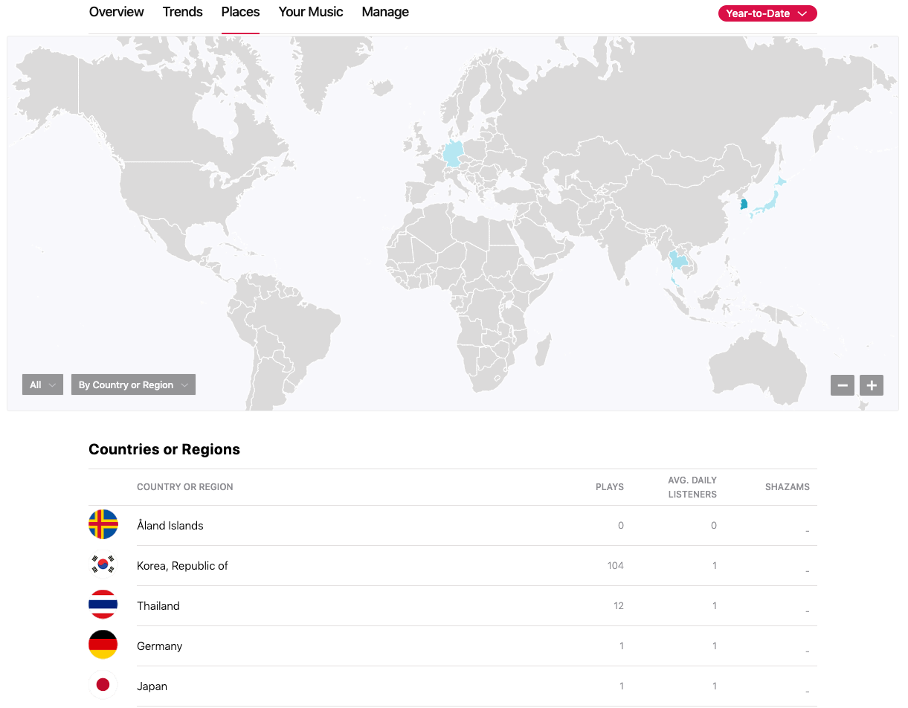The image size is (908, 708).
Task: Click the South Korea flag icon
Action: [103, 565]
